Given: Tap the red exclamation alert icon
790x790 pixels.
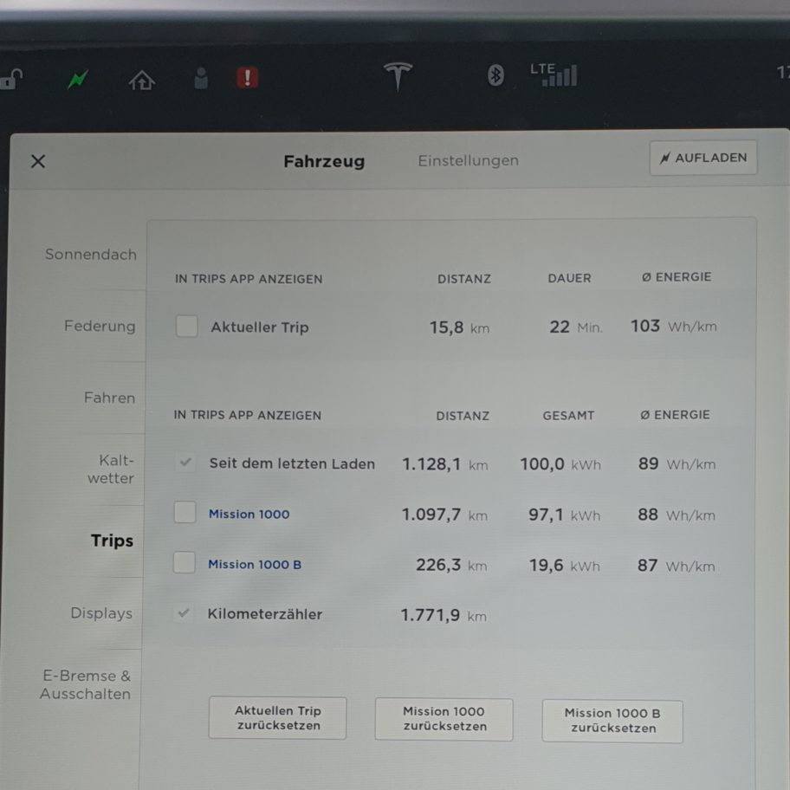Looking at the screenshot, I should 248,78.
